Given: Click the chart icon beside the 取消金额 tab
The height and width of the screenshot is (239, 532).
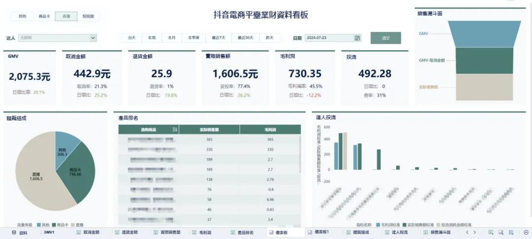Looking at the screenshot, I should 78,233.
